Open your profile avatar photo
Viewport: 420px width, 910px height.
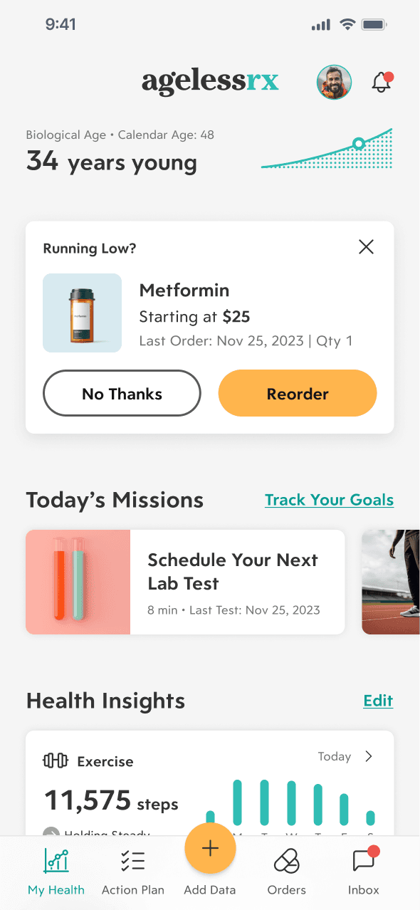(333, 82)
